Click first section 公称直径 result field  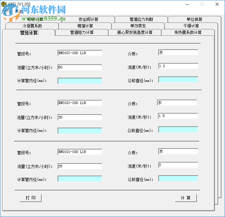pyautogui.click(x=178, y=80)
